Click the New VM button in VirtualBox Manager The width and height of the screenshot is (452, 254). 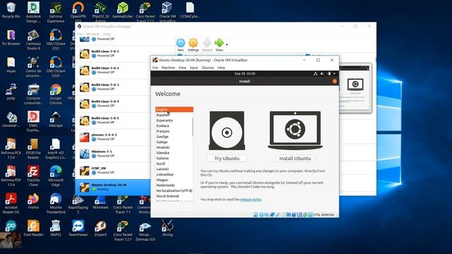click(x=181, y=44)
